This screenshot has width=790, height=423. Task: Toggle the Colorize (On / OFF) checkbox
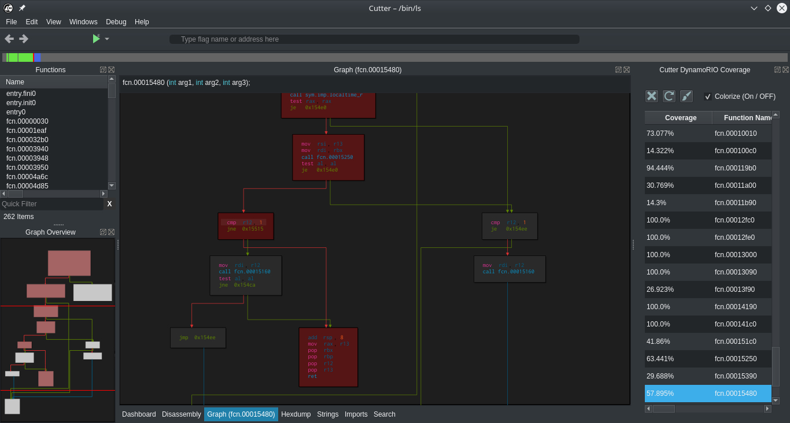[708, 97]
